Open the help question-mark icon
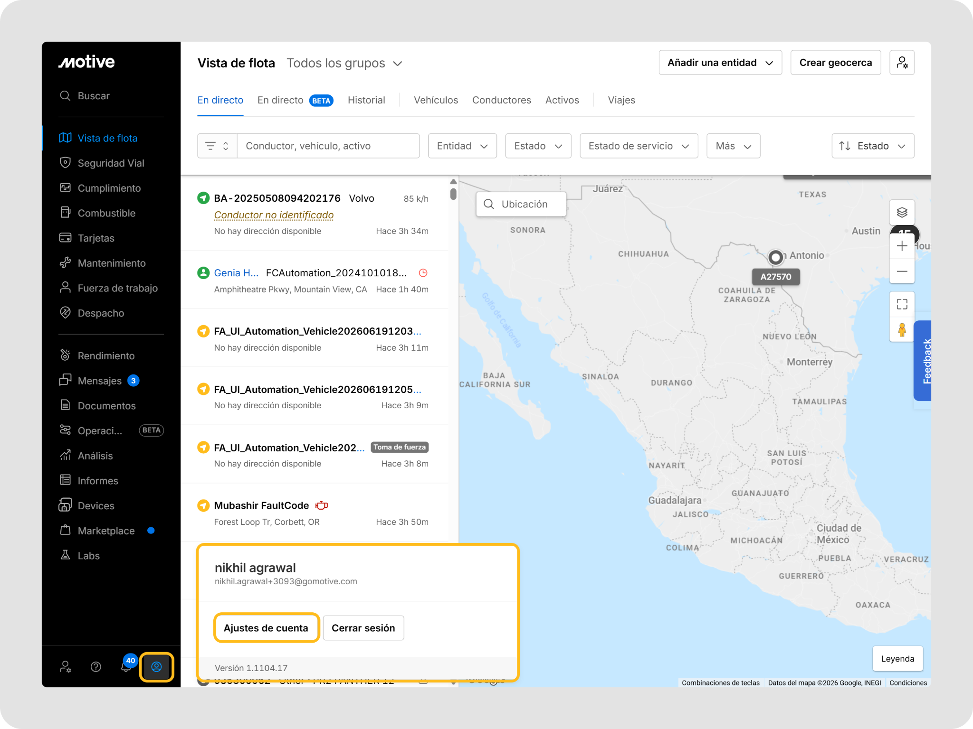Screen dimensions: 973x729 96,667
